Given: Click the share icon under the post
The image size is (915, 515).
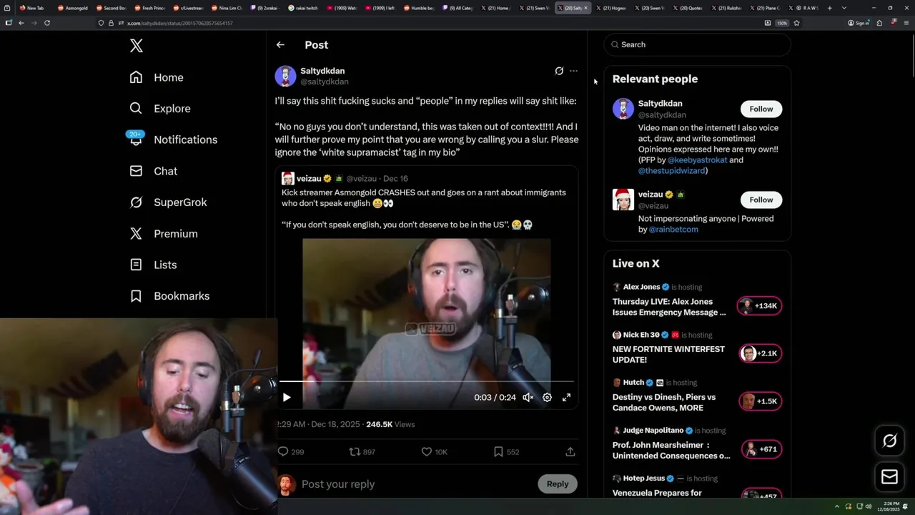Looking at the screenshot, I should (x=570, y=451).
